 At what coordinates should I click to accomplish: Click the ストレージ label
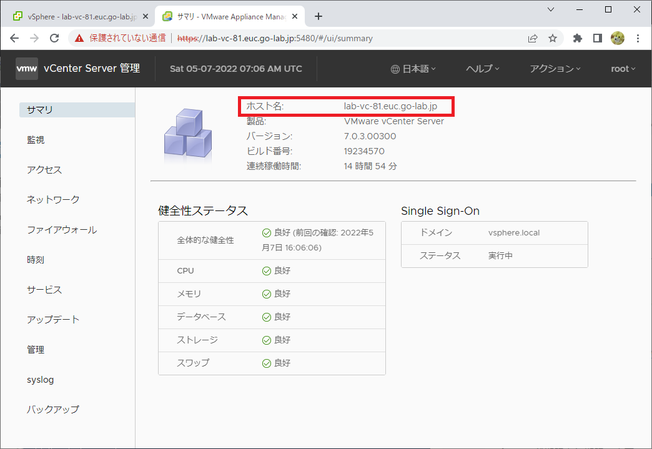[x=197, y=340]
